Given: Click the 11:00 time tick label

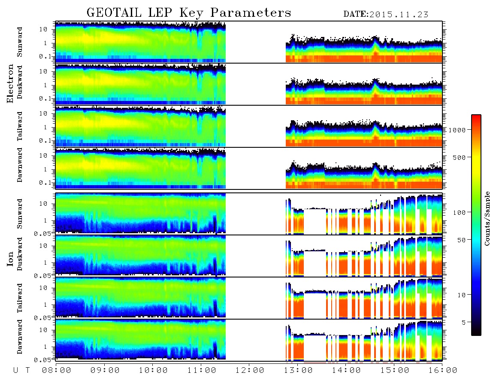Looking at the screenshot, I should [x=202, y=371].
